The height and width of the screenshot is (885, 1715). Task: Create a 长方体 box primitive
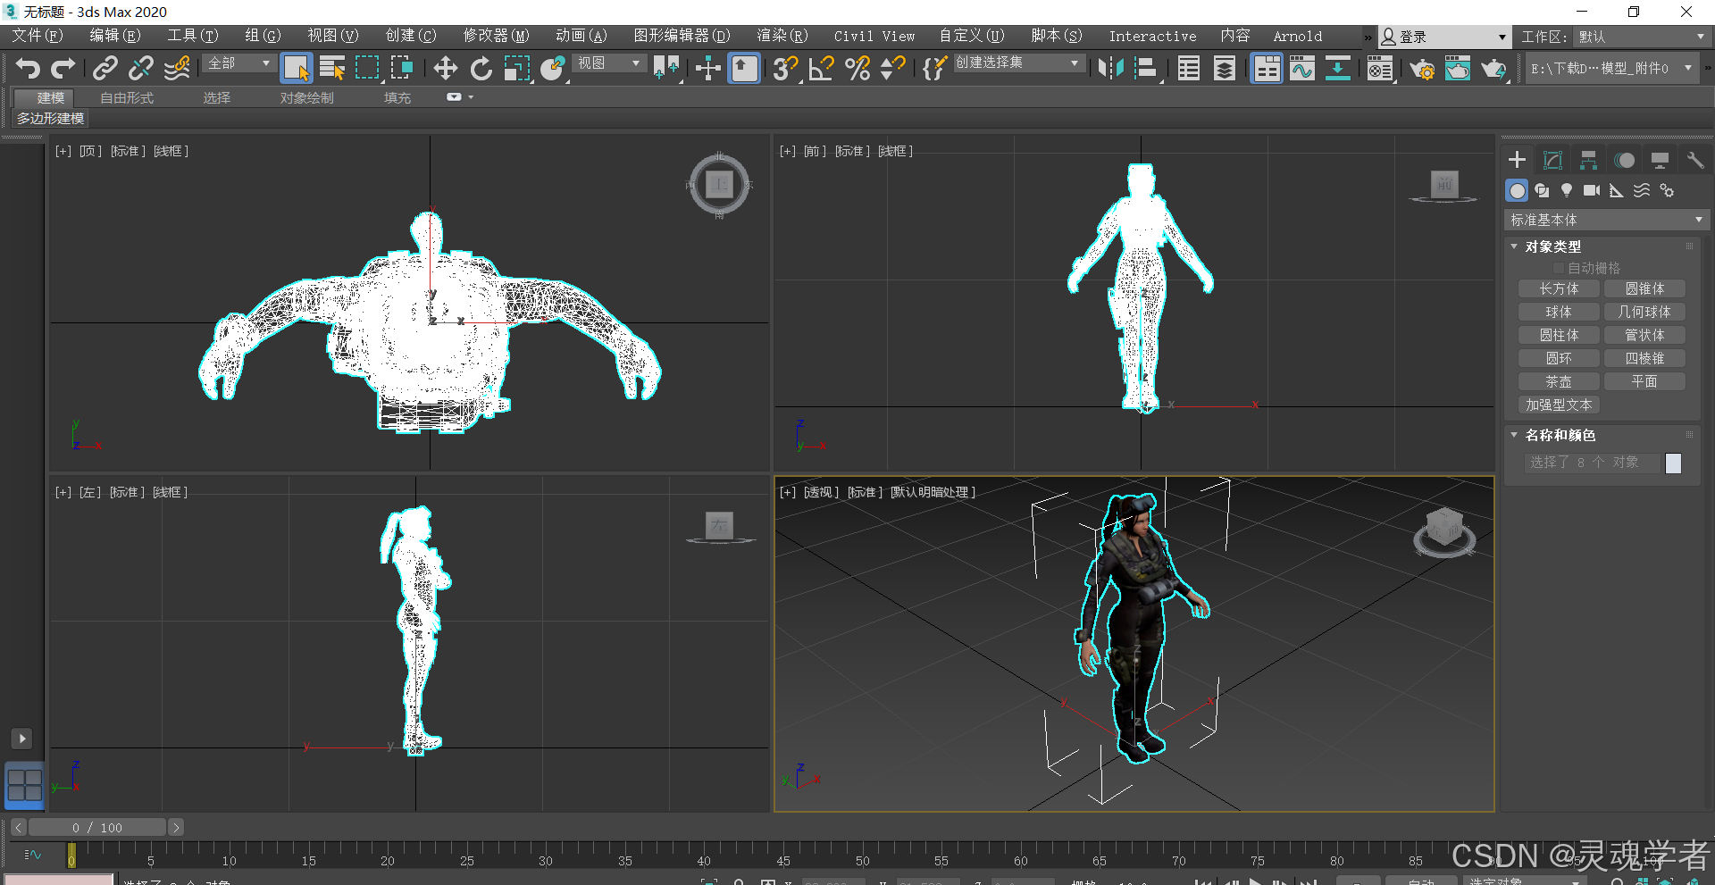(1559, 288)
